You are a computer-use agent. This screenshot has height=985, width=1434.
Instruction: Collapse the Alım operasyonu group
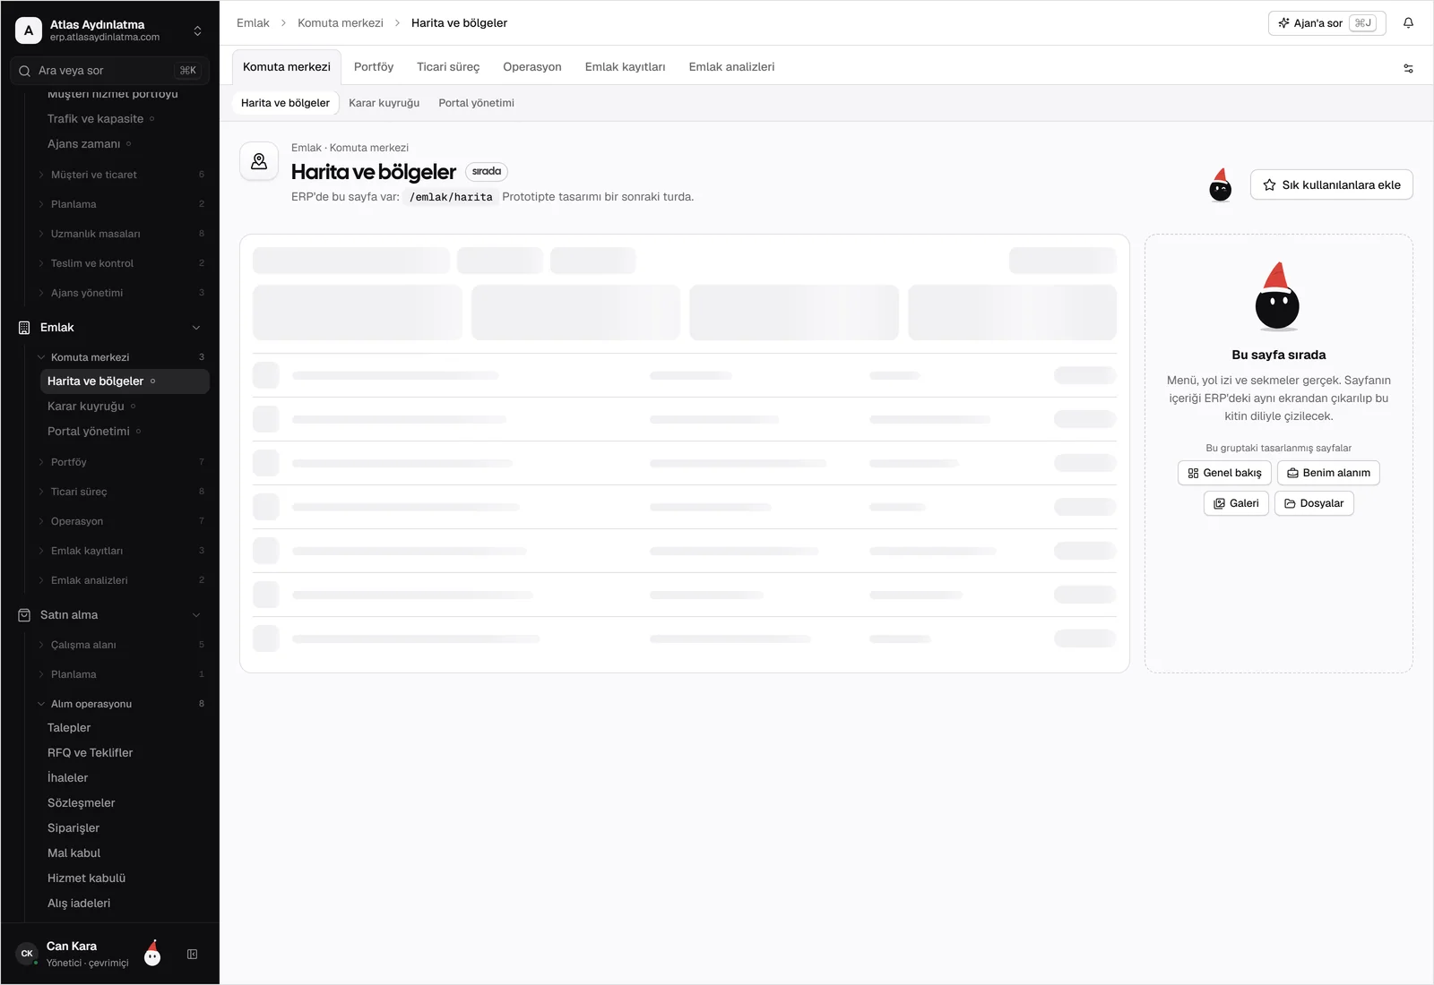(121, 704)
